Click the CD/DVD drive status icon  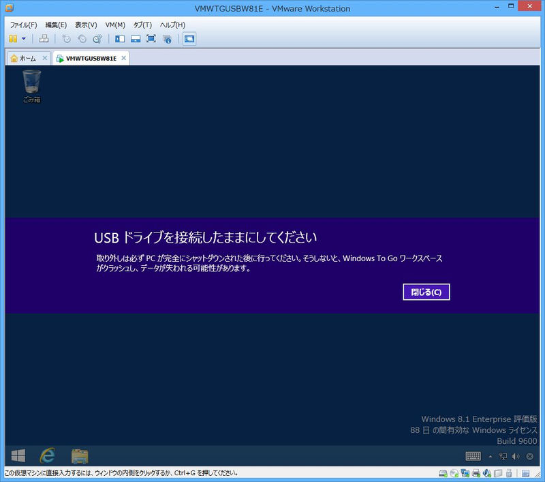454,473
